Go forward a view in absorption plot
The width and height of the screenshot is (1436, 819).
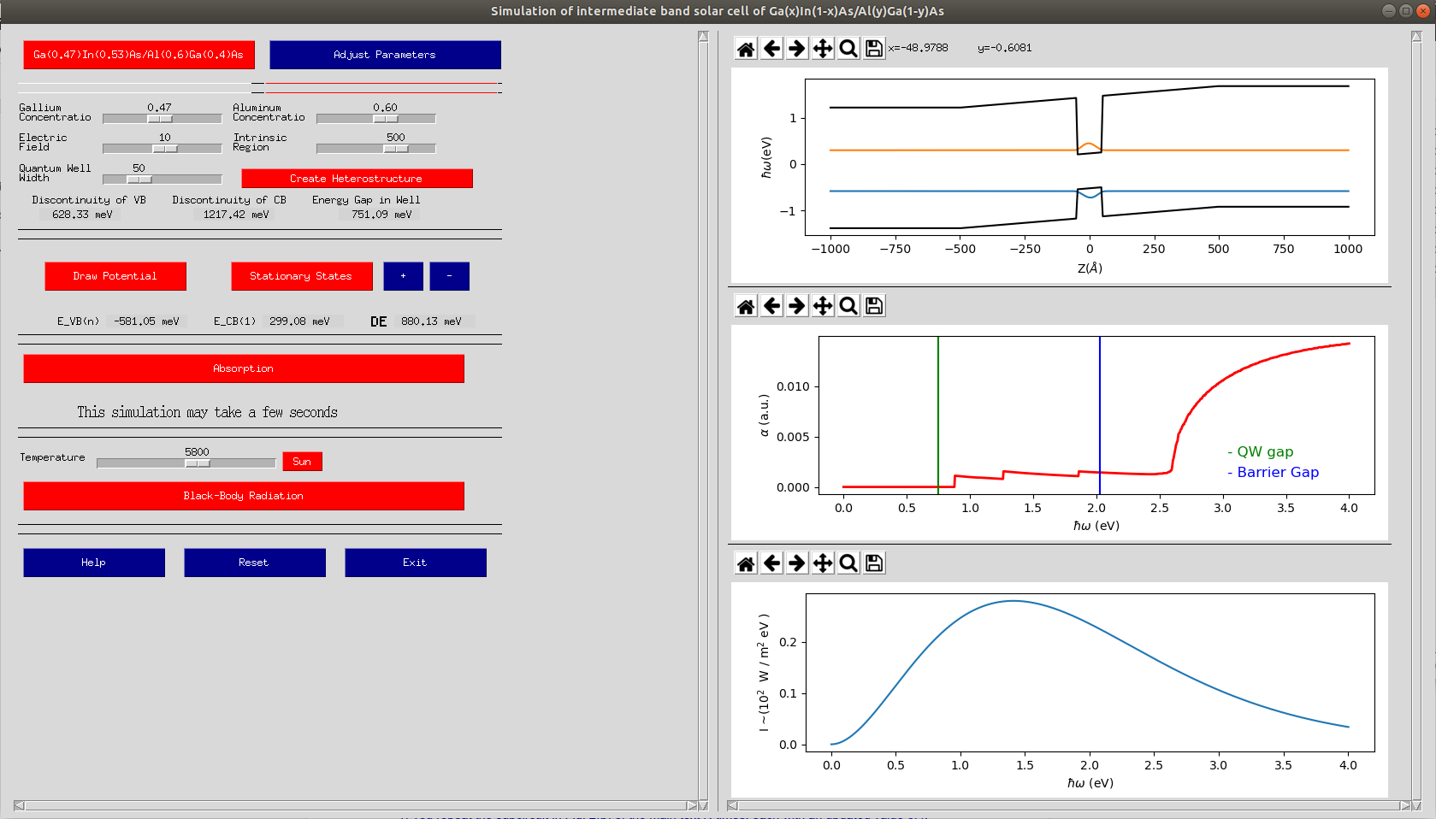pos(797,306)
